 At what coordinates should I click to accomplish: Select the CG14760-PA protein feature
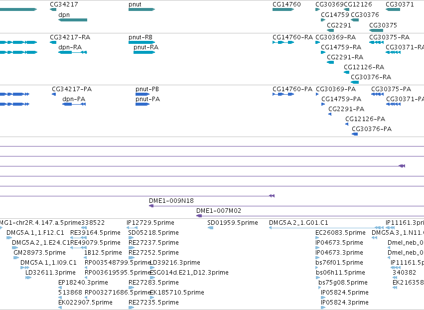click(x=283, y=94)
